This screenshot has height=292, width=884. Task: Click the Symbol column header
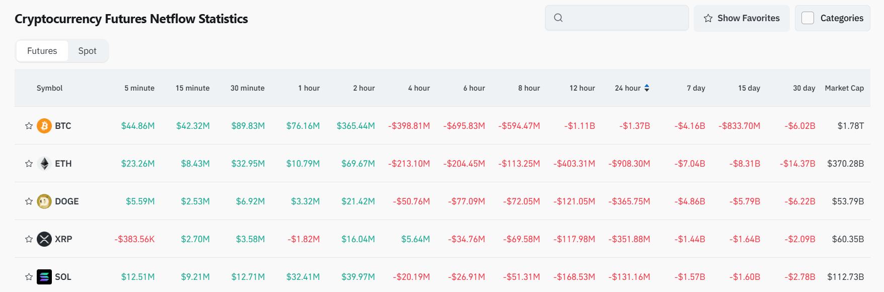coord(49,88)
